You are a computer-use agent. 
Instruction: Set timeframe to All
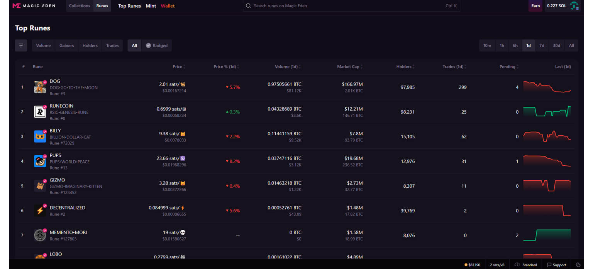pyautogui.click(x=571, y=45)
